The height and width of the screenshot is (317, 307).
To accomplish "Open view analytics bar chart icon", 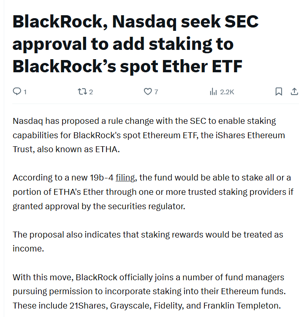I will pos(213,91).
